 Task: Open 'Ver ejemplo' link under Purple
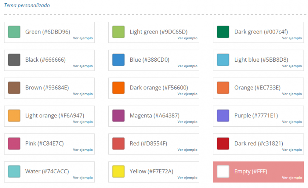[292, 122]
